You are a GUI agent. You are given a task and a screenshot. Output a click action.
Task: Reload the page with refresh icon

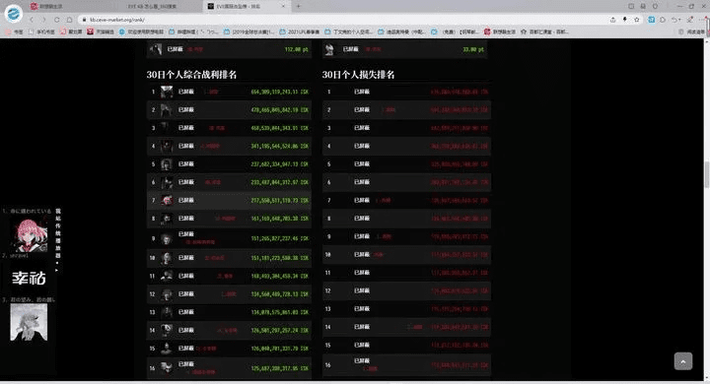point(56,20)
